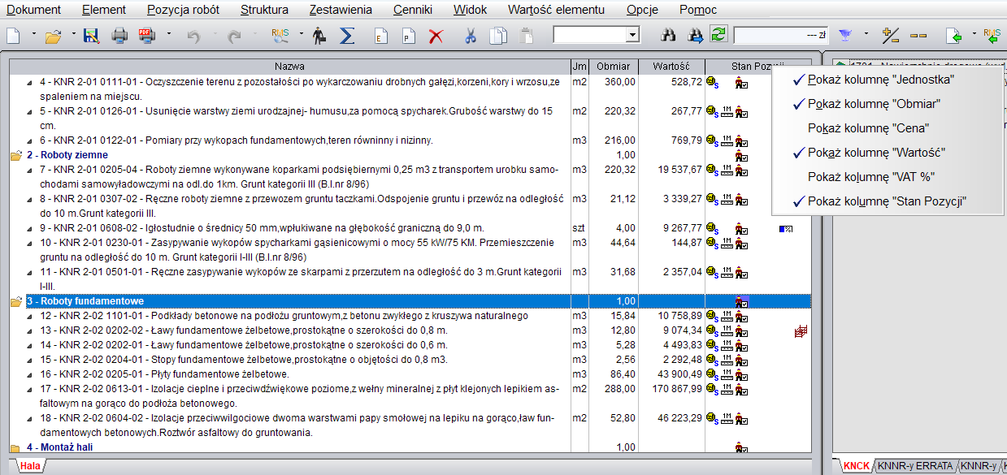Image resolution: width=1007 pixels, height=475 pixels.
Task: Click the Jm column header
Action: point(579,66)
